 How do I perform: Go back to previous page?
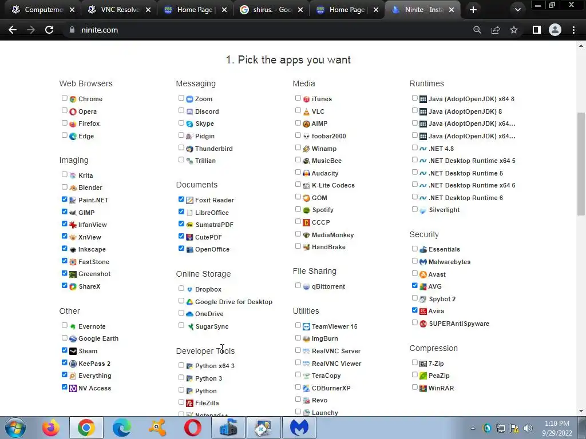coord(13,30)
